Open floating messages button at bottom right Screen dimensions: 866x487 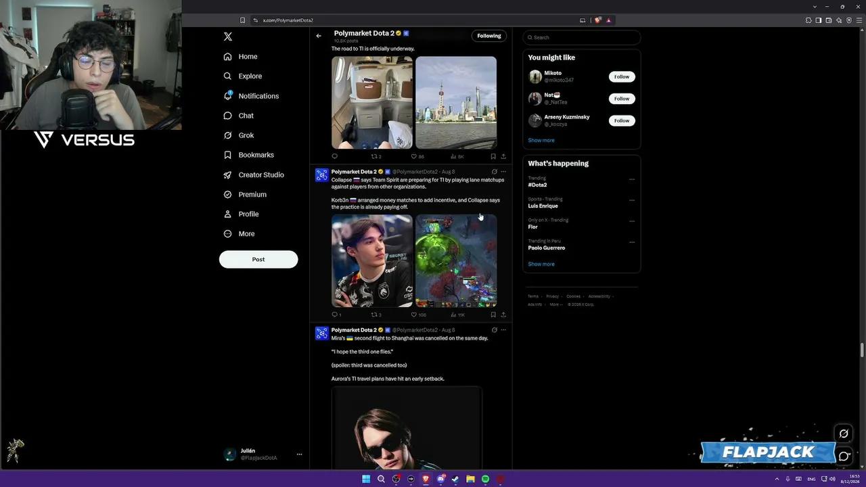coord(844,456)
